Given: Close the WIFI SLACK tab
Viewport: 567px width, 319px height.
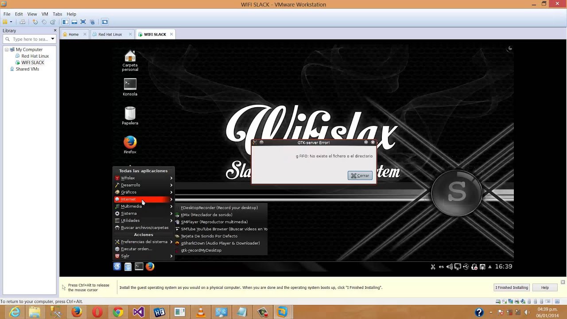Looking at the screenshot, I should [171, 34].
